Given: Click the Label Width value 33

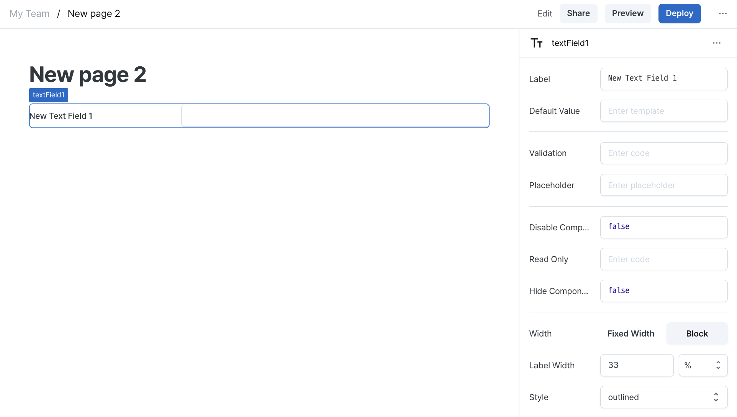Looking at the screenshot, I should [x=637, y=365].
